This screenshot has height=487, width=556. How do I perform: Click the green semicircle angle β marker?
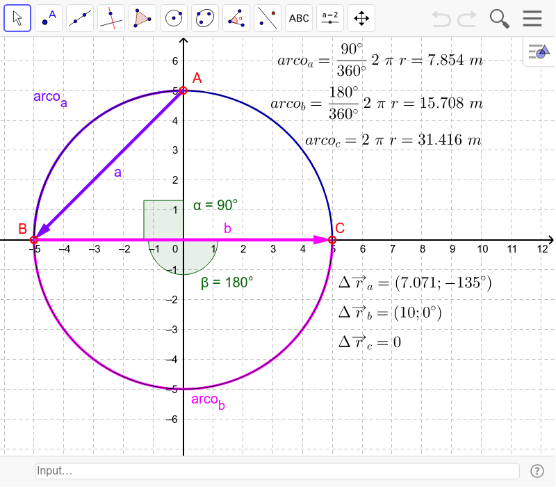(x=183, y=257)
